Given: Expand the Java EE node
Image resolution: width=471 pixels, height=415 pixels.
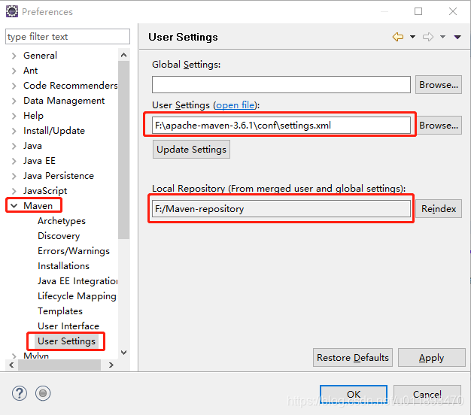Looking at the screenshot, I should [x=14, y=161].
